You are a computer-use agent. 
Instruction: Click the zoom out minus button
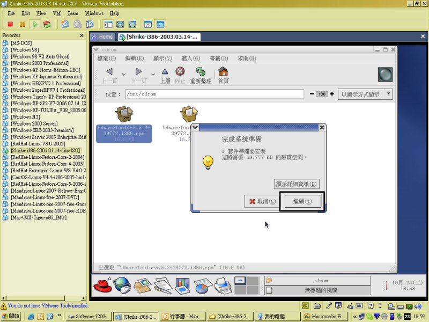[x=312, y=94]
